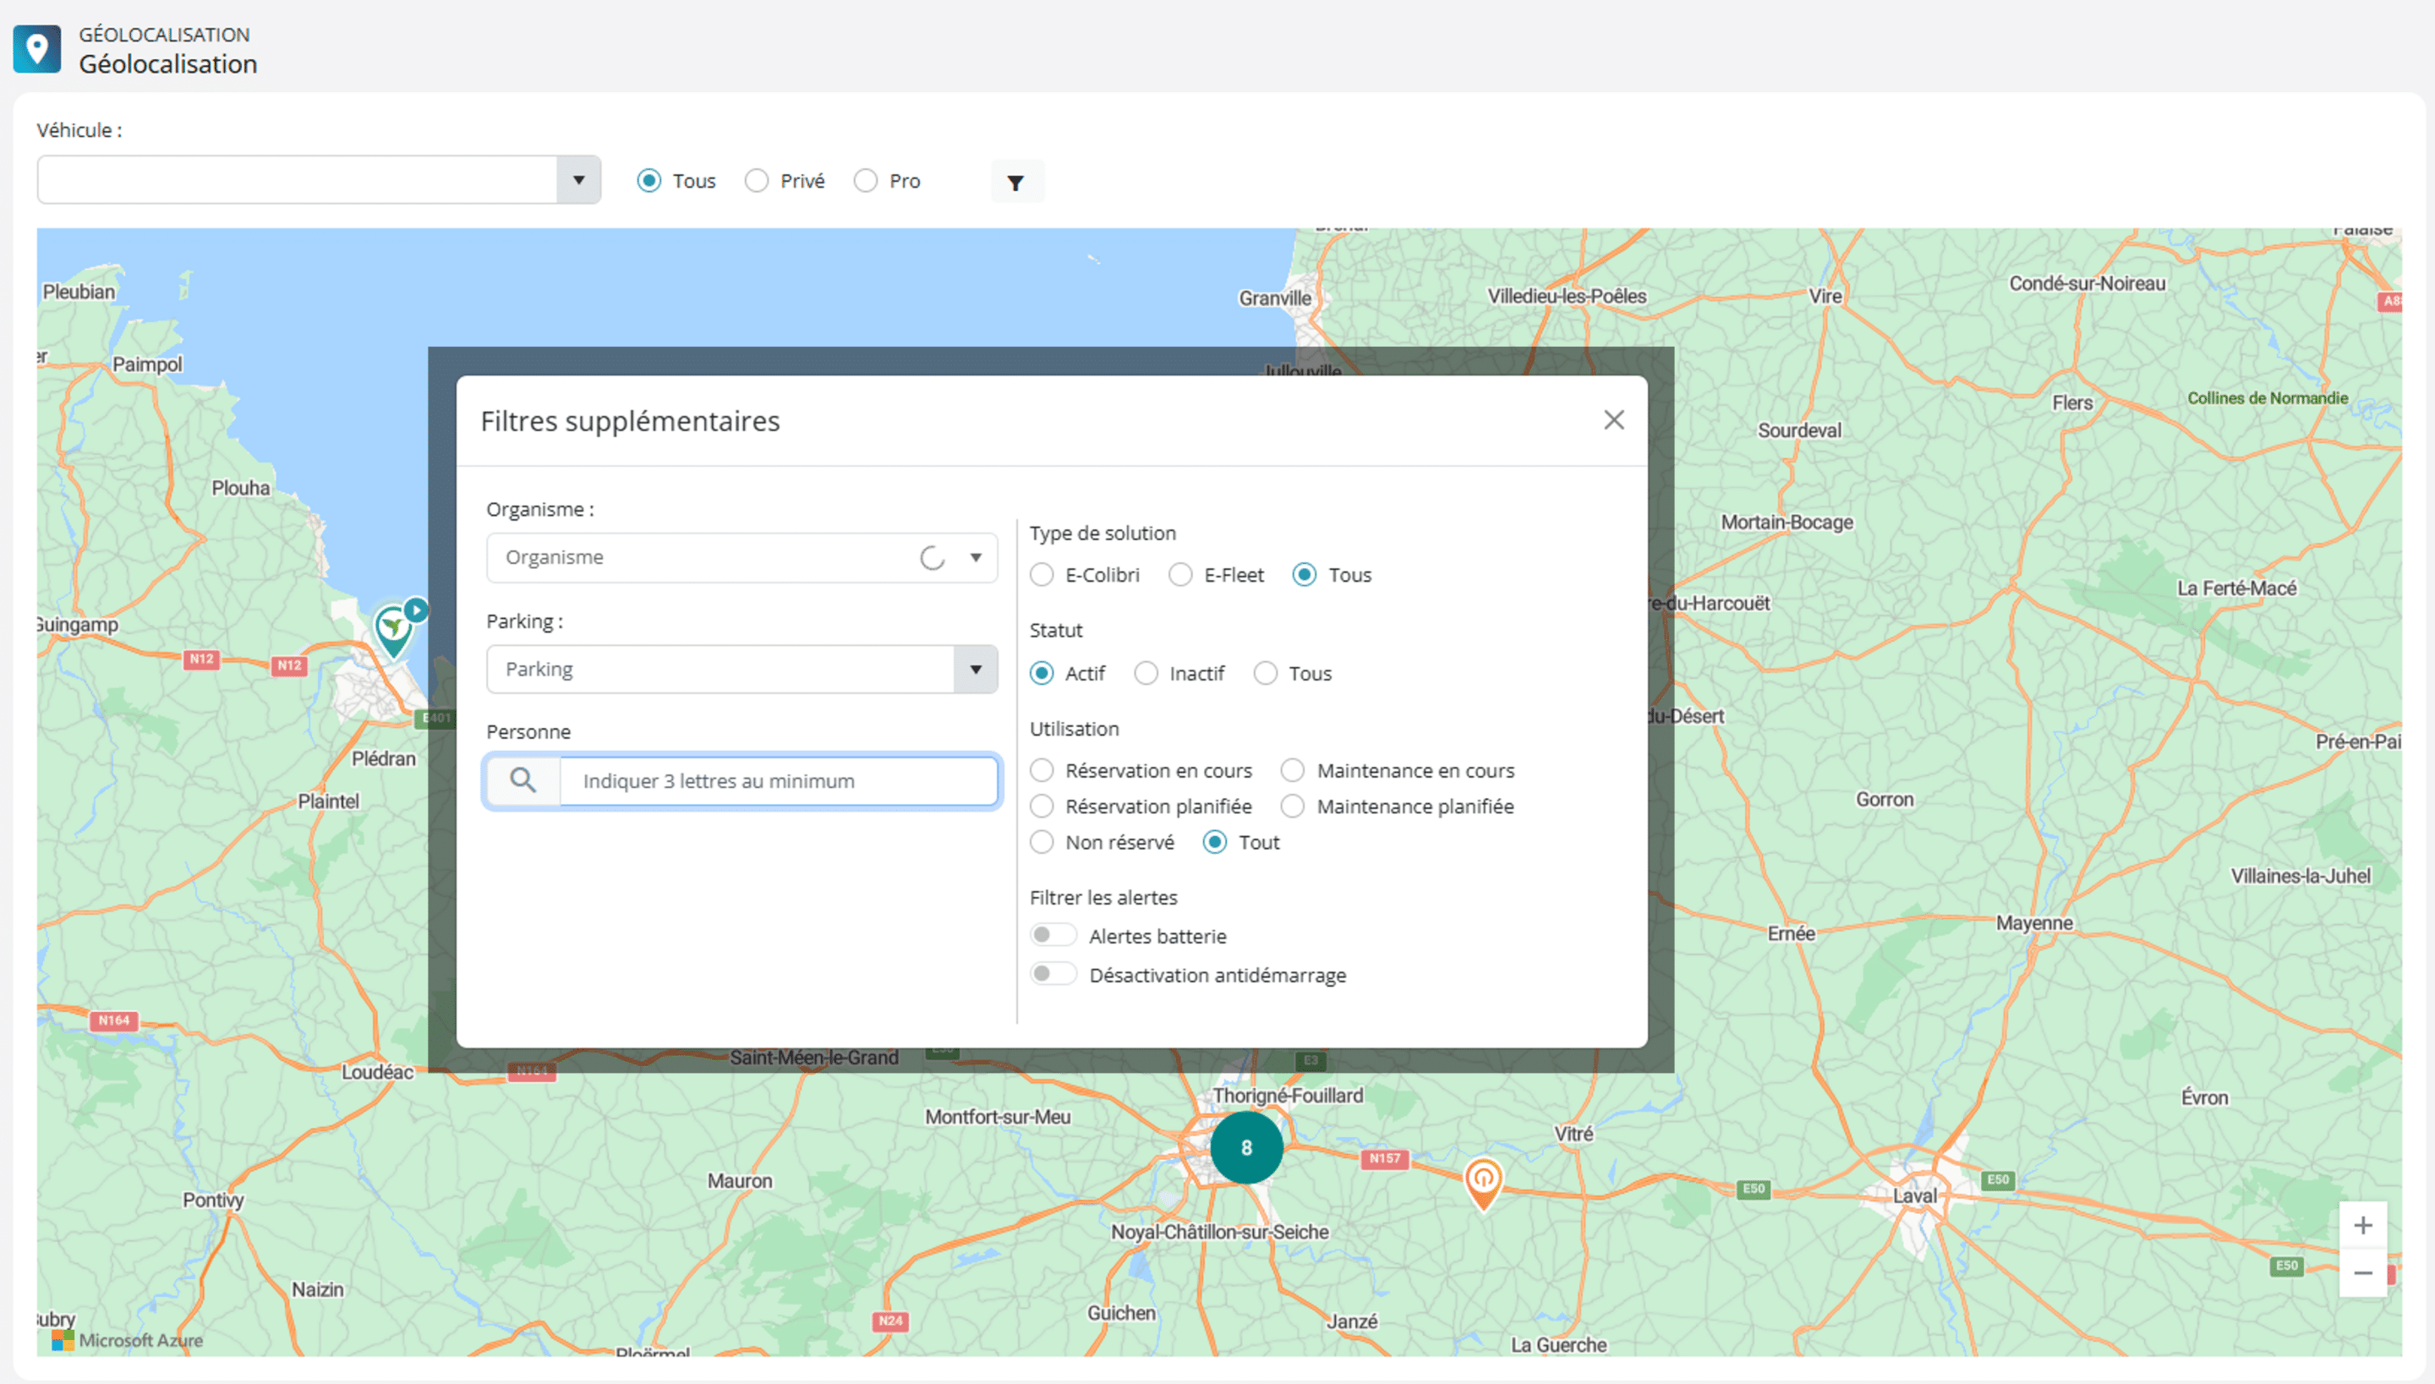Set Statut to Actif
The image size is (2435, 1384).
pos(1042,674)
